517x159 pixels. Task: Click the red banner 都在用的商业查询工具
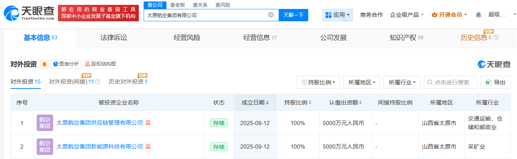[x=98, y=13]
